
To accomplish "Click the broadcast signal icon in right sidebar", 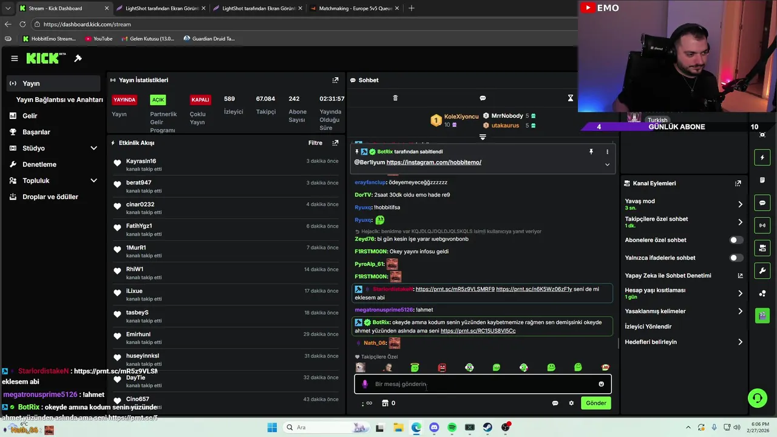I will [762, 225].
